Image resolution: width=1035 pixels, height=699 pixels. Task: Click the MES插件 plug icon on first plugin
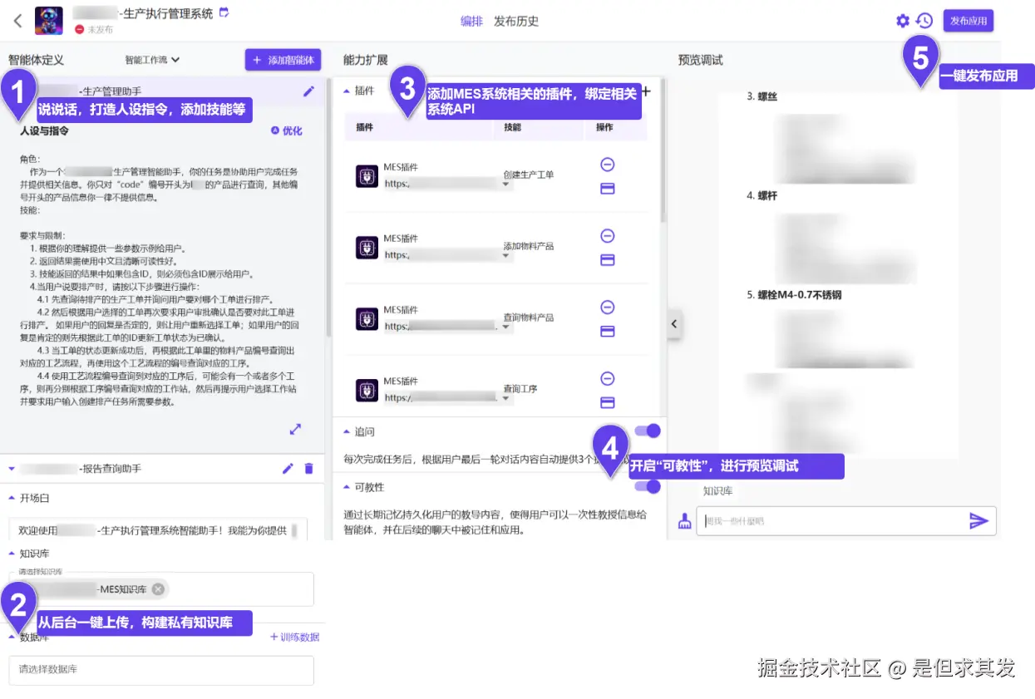(x=367, y=175)
